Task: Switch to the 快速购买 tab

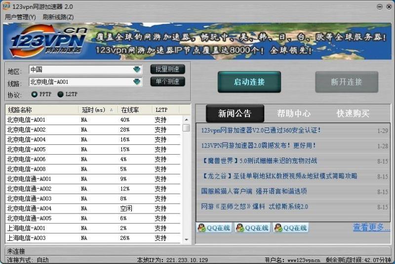Action: click(x=353, y=114)
